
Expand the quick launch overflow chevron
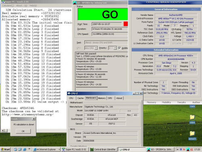point(29,149)
